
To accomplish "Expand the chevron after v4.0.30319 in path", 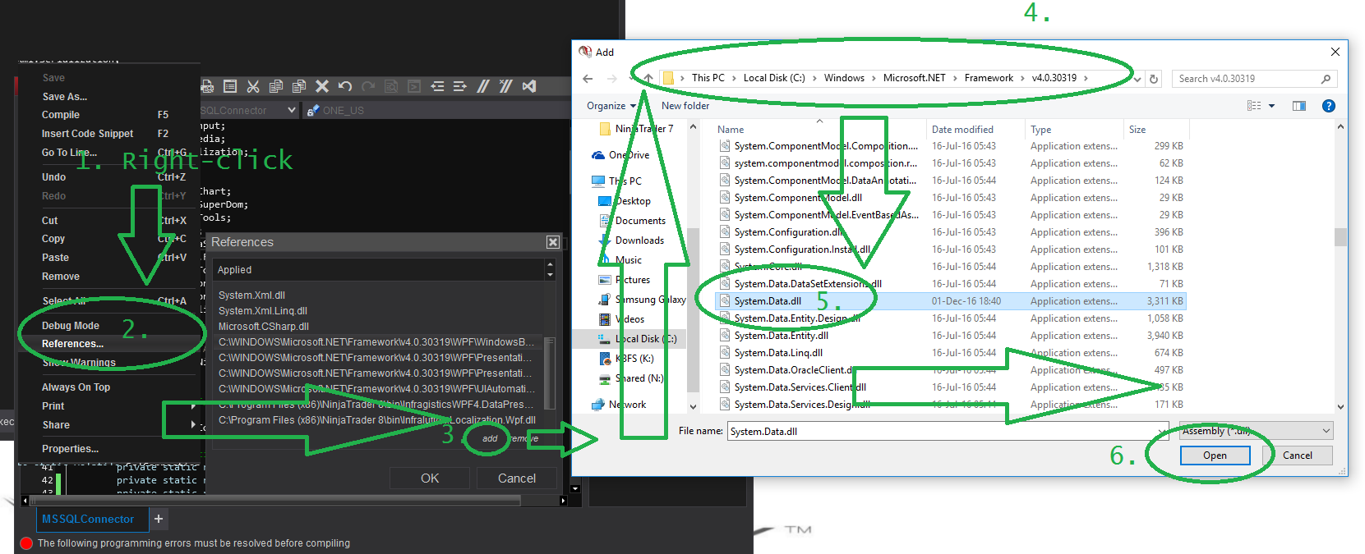I will [x=1086, y=78].
